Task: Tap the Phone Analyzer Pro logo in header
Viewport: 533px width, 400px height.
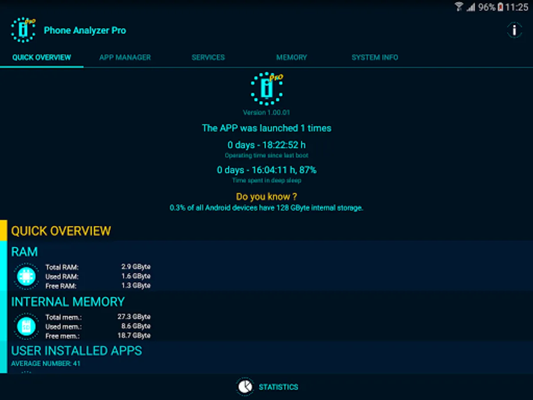Action: pyautogui.click(x=23, y=30)
